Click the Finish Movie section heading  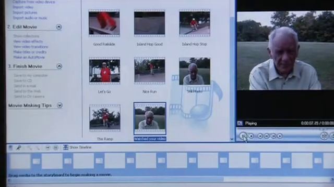click(25, 66)
